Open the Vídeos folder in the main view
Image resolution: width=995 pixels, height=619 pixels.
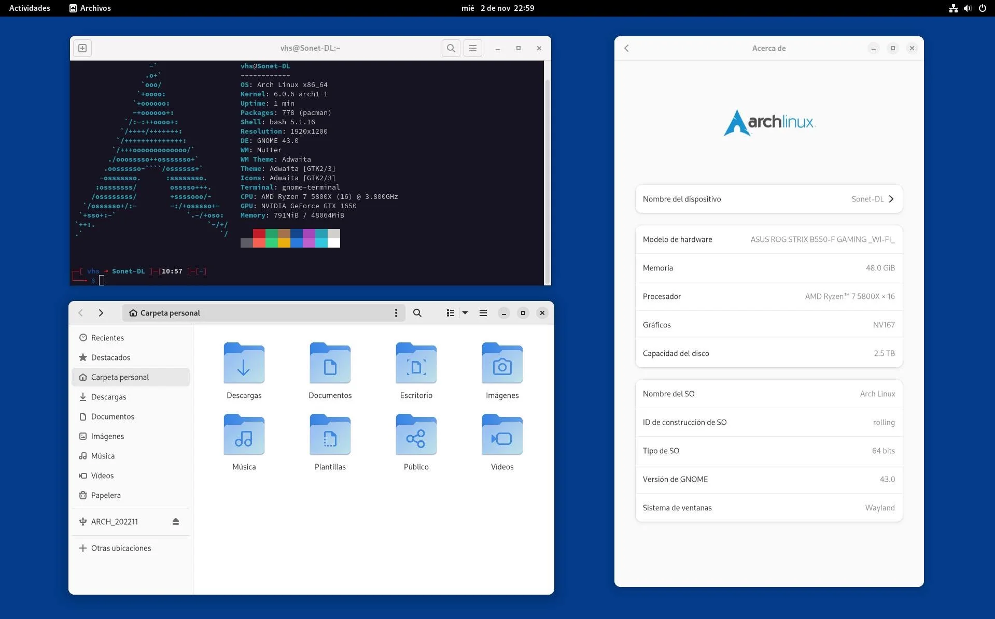(x=502, y=442)
